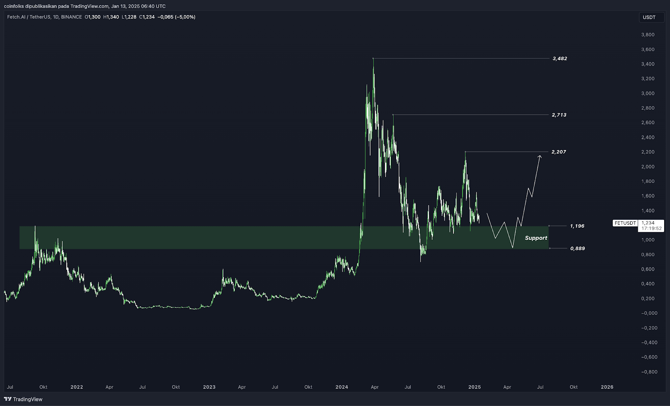This screenshot has height=406, width=670.
Task: Click the 1,800 price axis tick
Action: point(648,181)
